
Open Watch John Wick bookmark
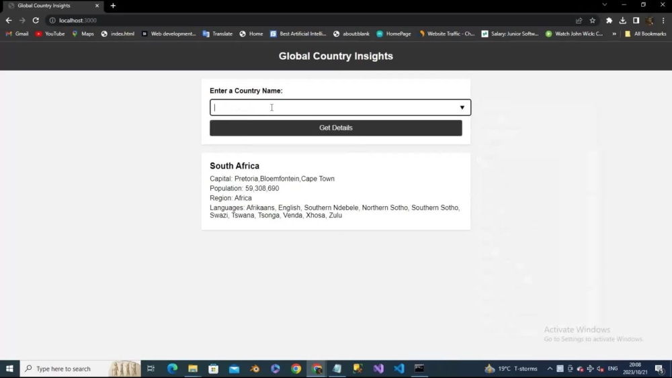(x=575, y=34)
